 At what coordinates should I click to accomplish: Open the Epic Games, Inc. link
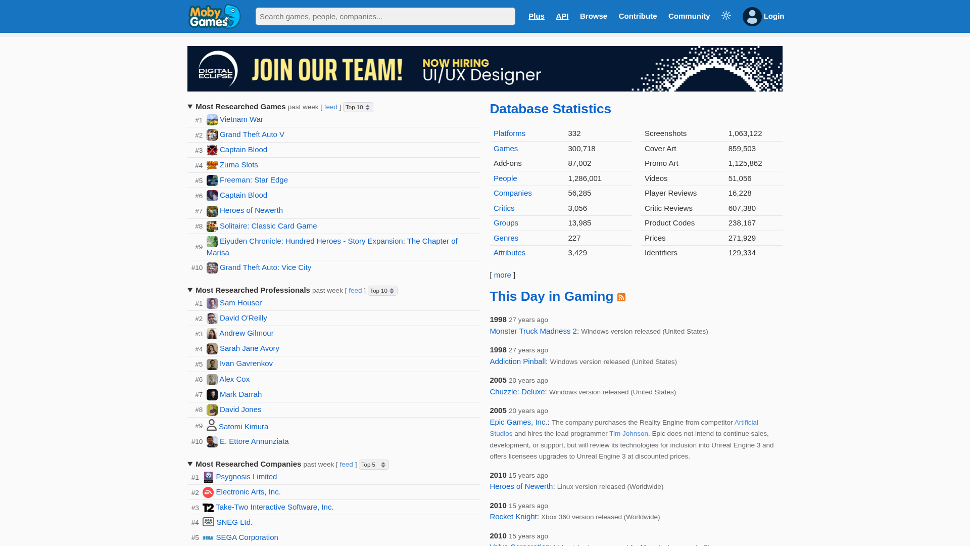pyautogui.click(x=518, y=422)
